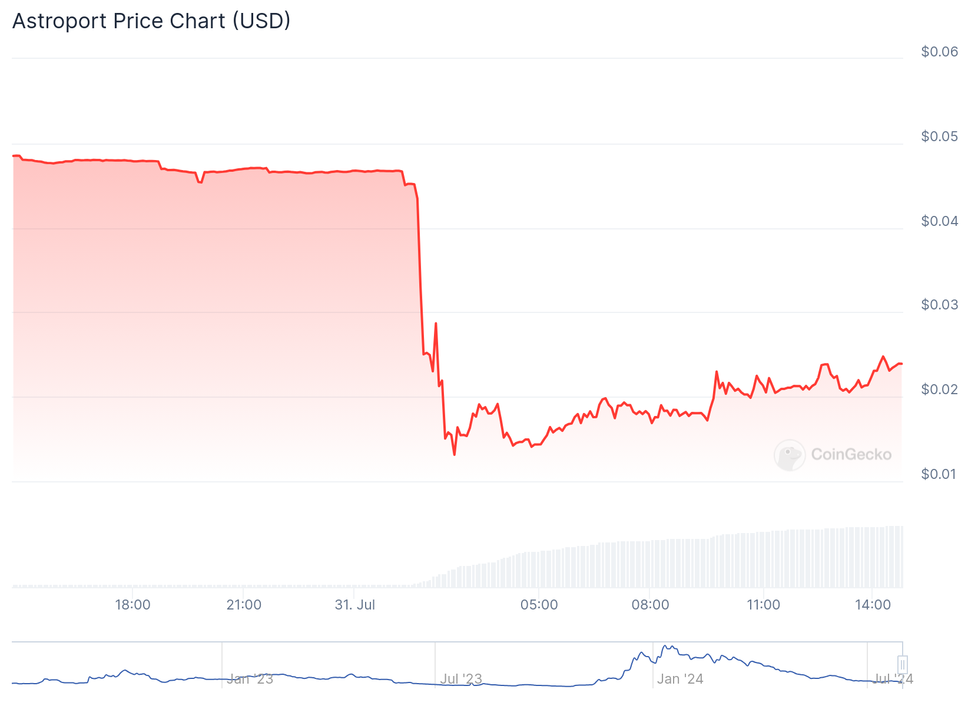Click the 18:00 time axis label
The width and height of the screenshot is (968, 706).
pyautogui.click(x=132, y=605)
